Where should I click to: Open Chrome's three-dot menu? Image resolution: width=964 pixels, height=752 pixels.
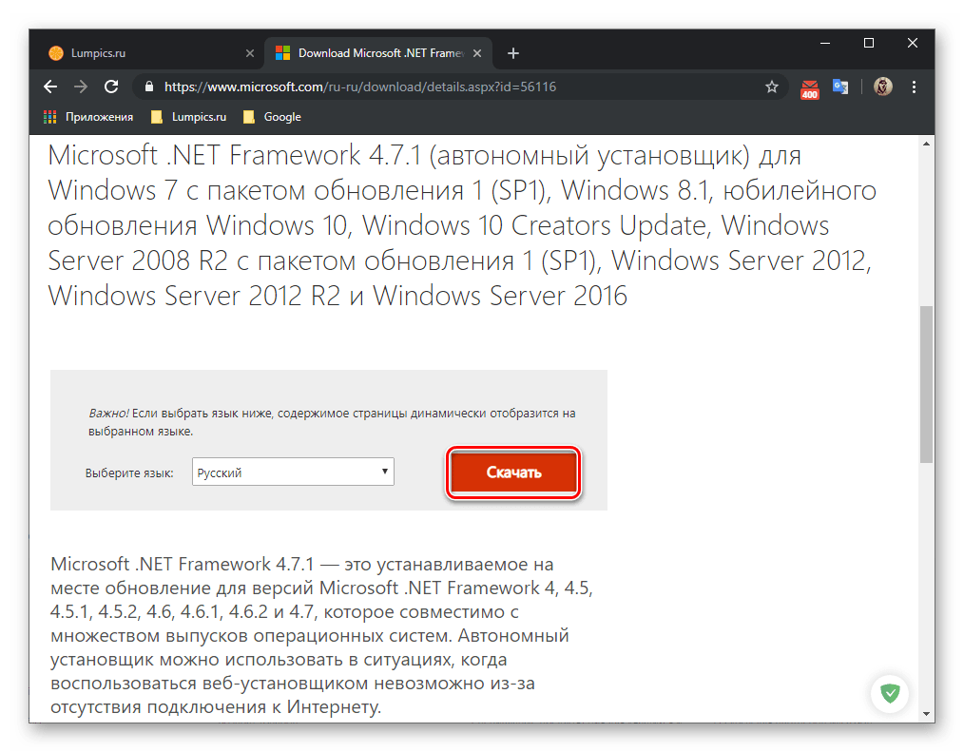point(915,87)
